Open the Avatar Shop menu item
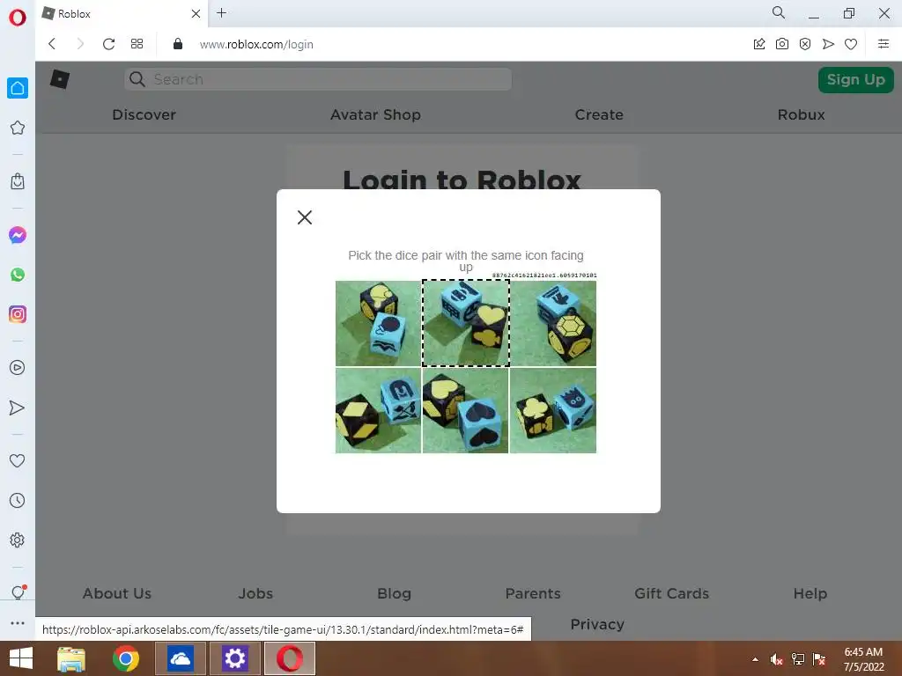This screenshot has width=902, height=676. point(375,114)
